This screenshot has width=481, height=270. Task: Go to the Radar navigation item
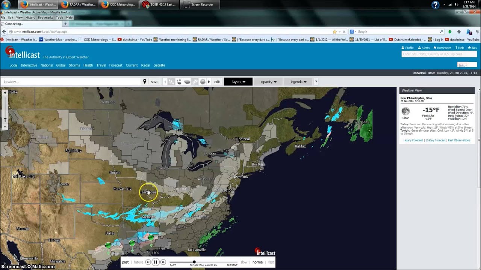(146, 65)
